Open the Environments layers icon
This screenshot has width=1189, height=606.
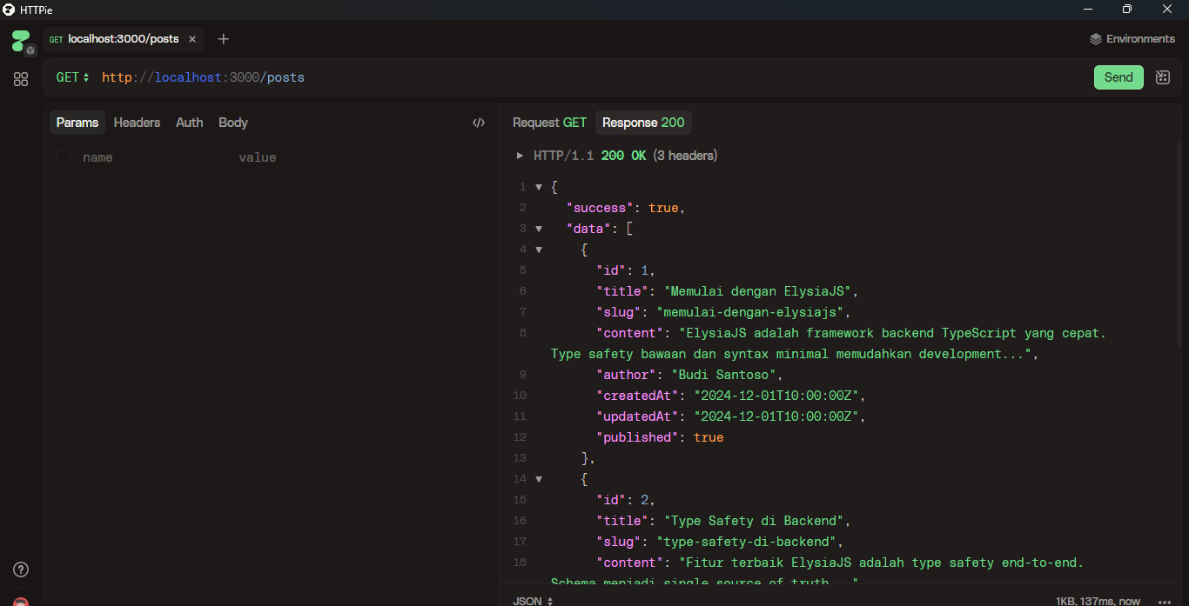[x=1096, y=39]
